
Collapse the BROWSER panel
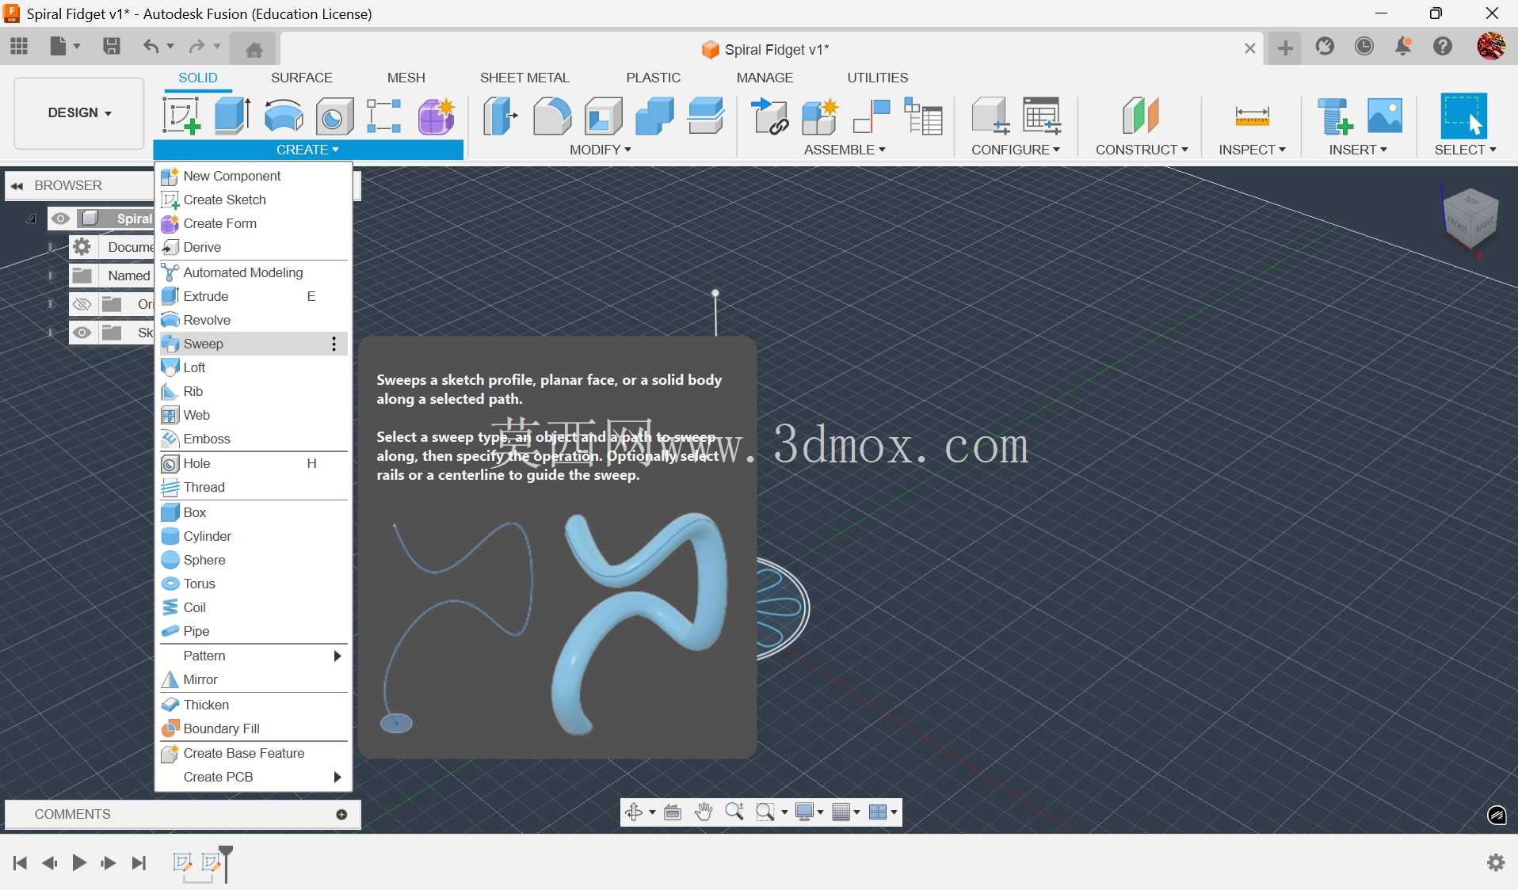point(17,186)
